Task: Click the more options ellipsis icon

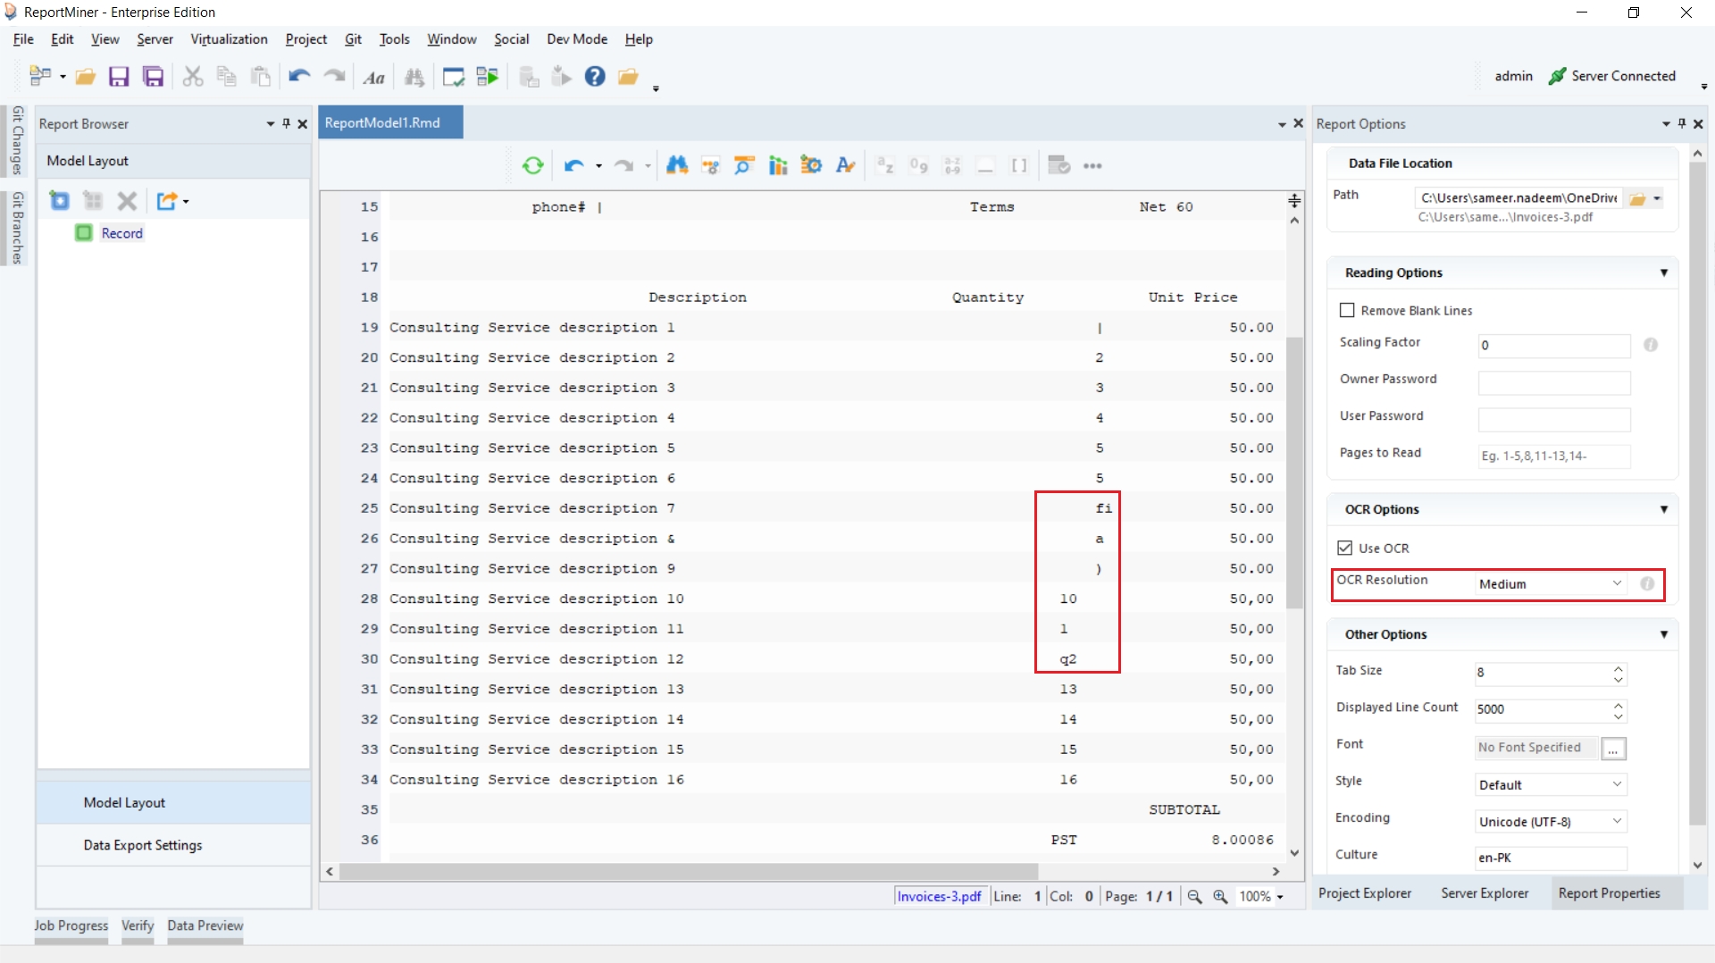Action: pos(1092,166)
